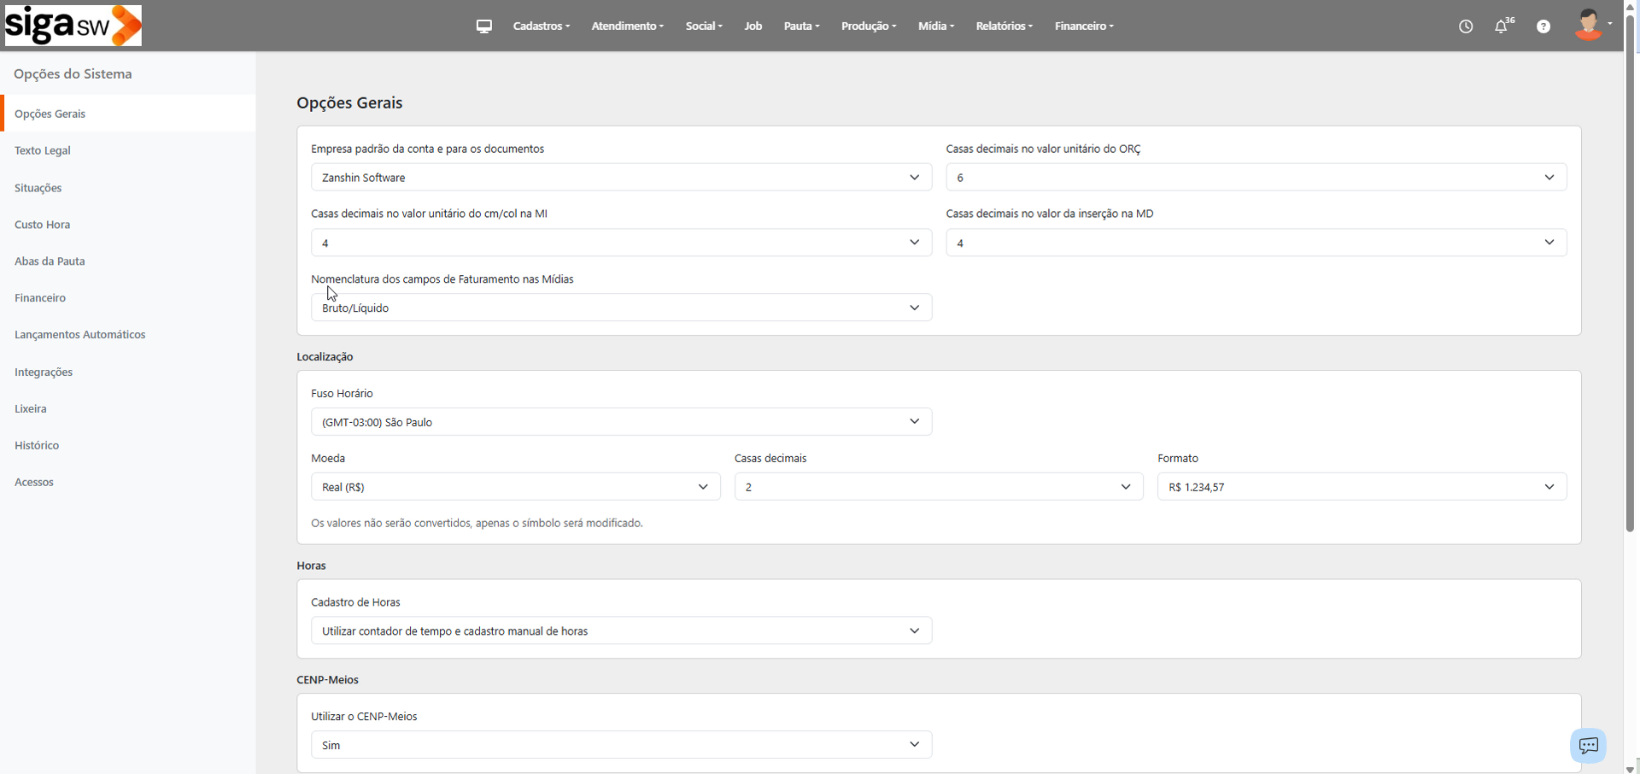
Task: Click the SigaSW logo
Action: point(73,26)
